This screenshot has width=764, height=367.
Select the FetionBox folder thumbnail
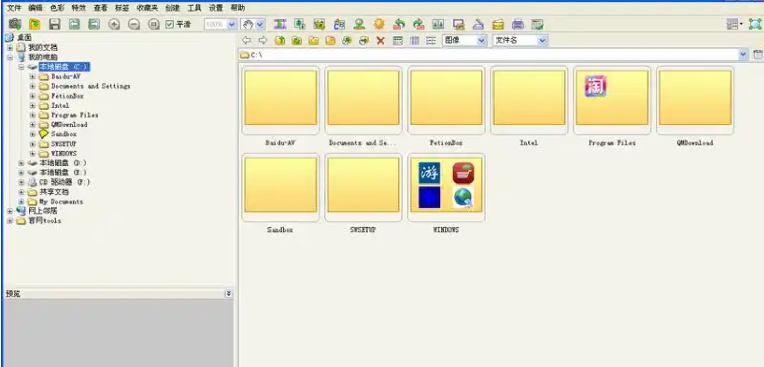446,100
